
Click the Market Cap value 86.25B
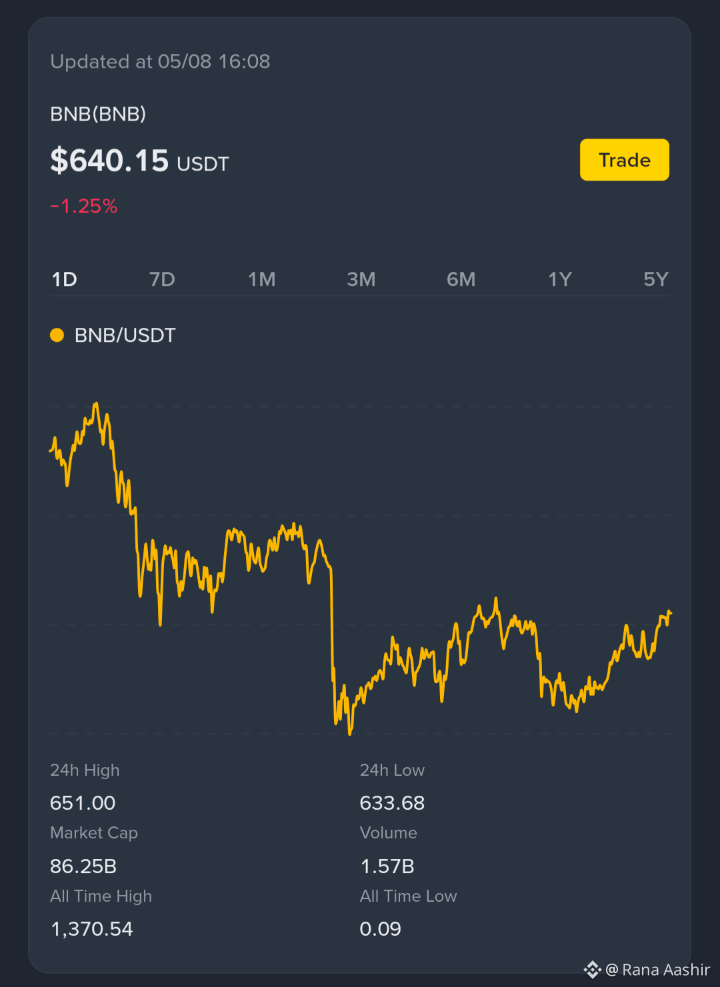[83, 866]
